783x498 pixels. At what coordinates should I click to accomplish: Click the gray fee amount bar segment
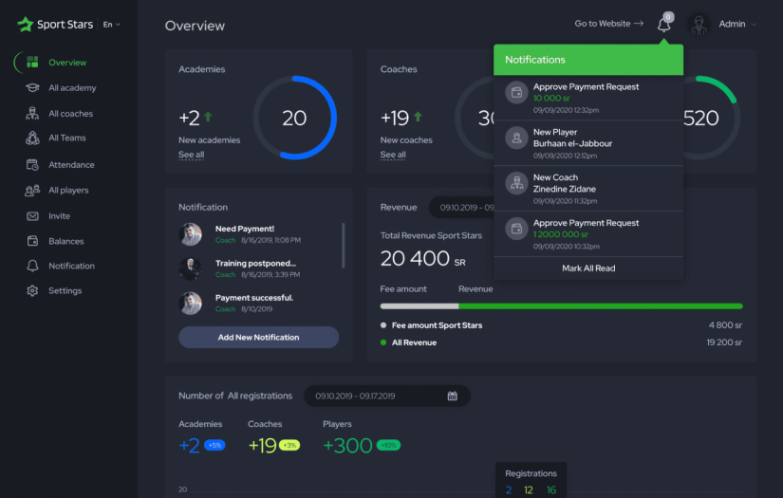[419, 305]
